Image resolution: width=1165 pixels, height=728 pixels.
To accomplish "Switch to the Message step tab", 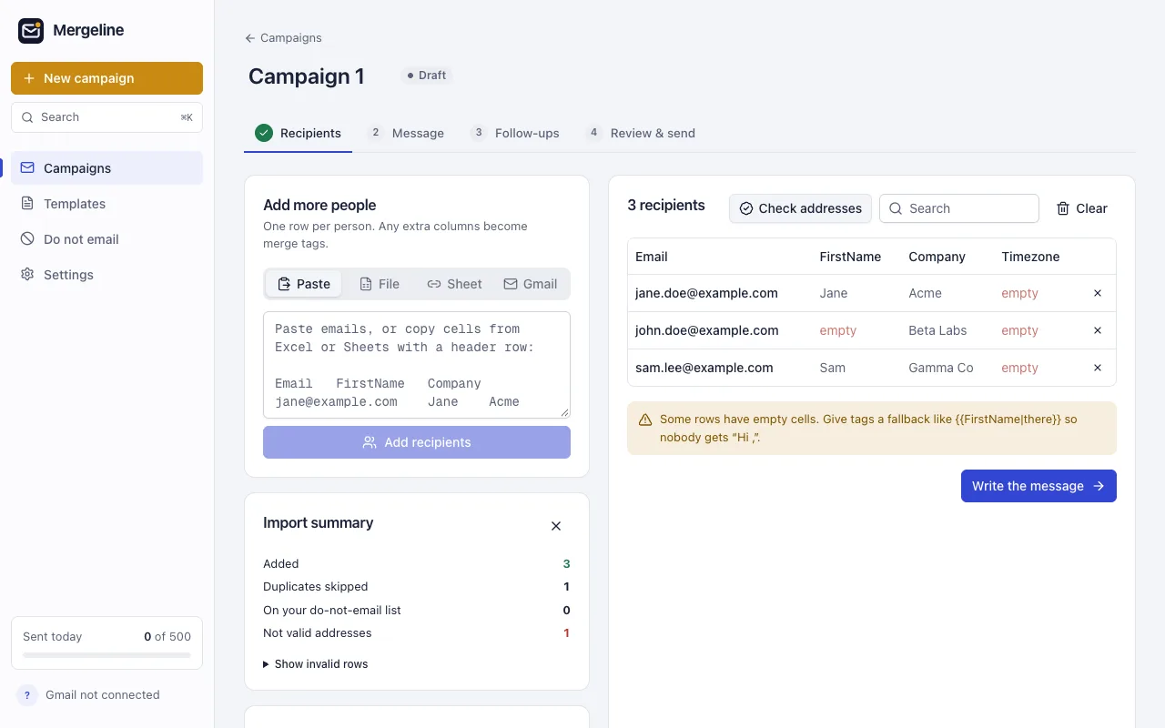I will point(406,133).
